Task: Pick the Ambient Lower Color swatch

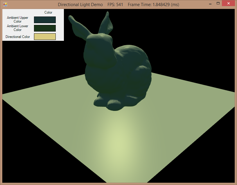Action: coord(45,28)
